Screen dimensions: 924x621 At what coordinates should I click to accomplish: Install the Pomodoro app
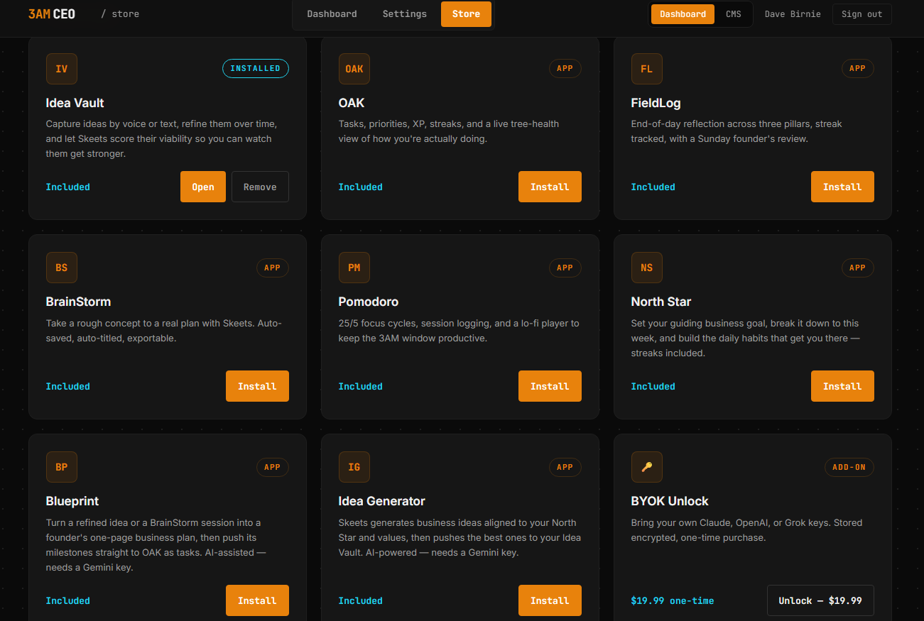click(x=550, y=386)
